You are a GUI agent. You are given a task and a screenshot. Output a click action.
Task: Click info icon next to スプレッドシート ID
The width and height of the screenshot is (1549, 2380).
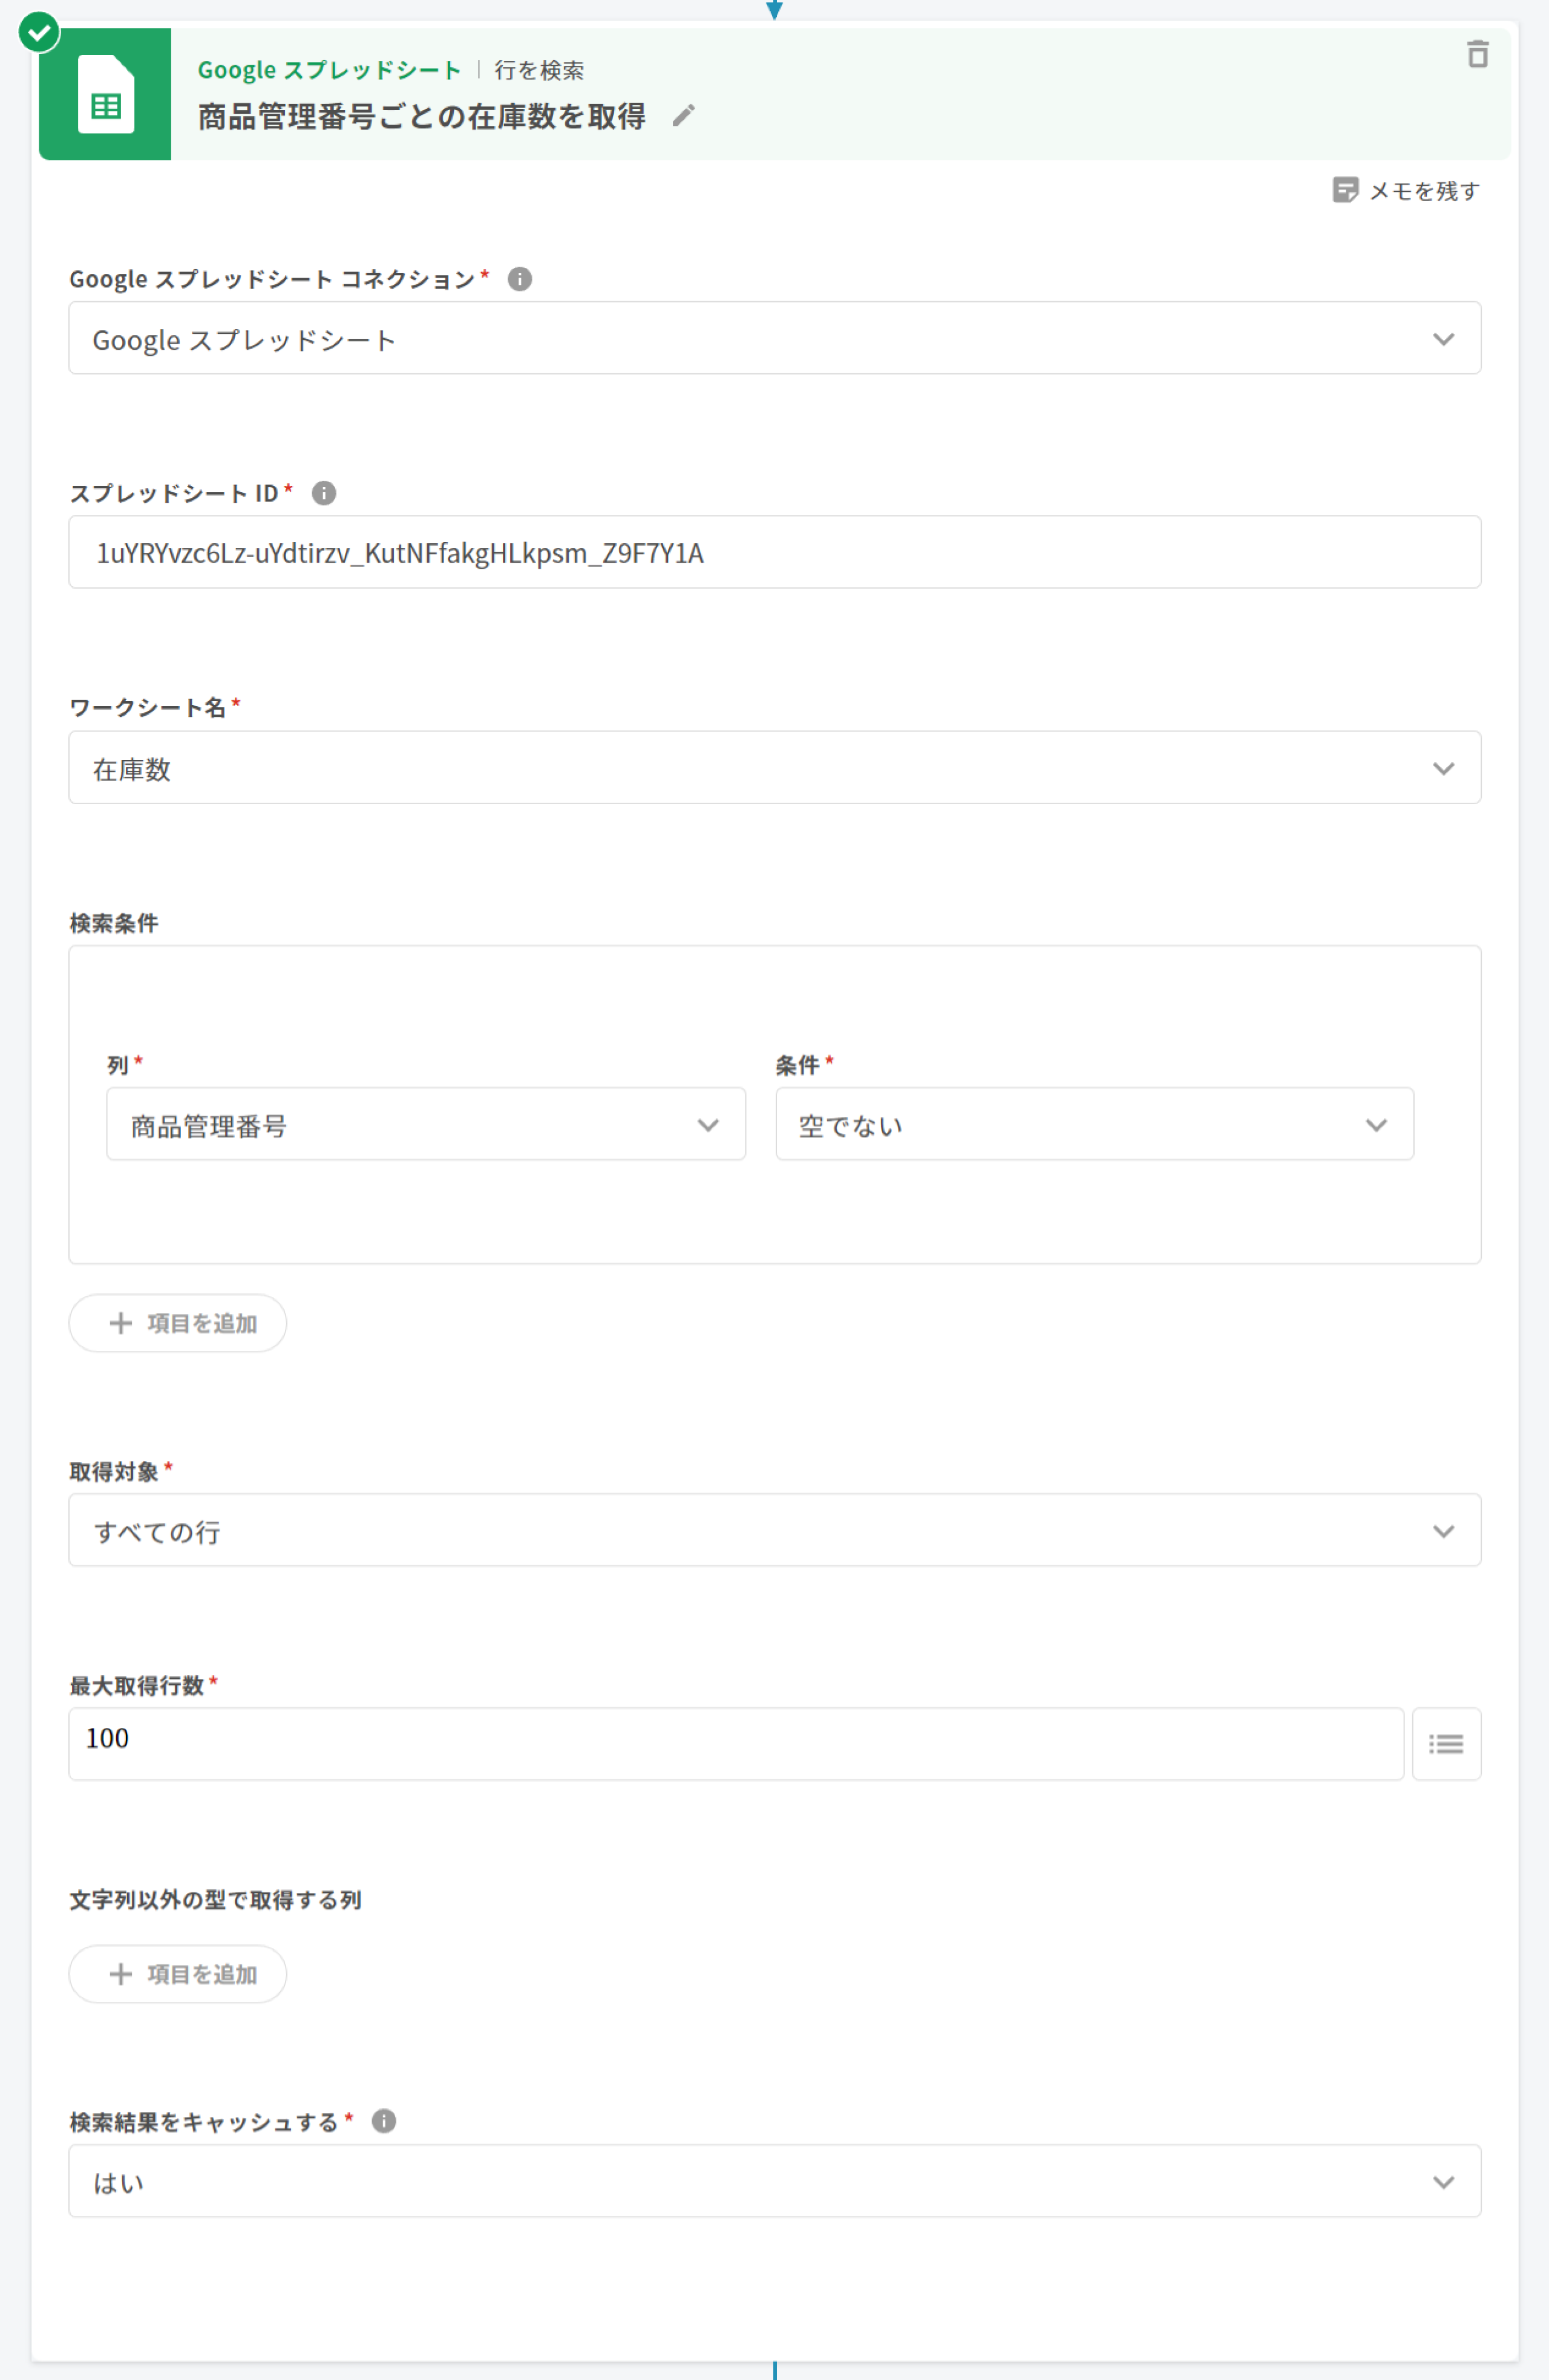(324, 493)
